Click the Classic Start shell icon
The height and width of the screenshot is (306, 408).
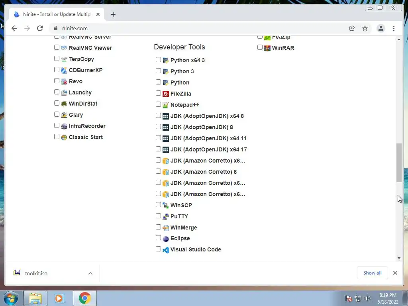[x=64, y=137]
